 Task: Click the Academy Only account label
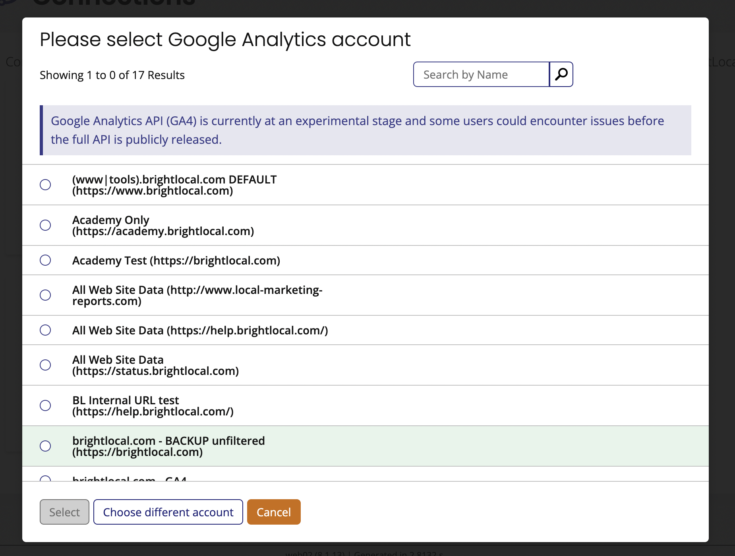tap(163, 226)
